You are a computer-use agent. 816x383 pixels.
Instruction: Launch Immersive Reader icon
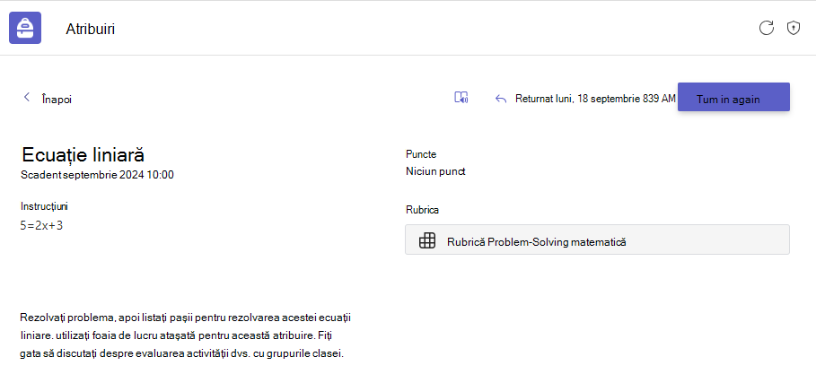tap(461, 98)
